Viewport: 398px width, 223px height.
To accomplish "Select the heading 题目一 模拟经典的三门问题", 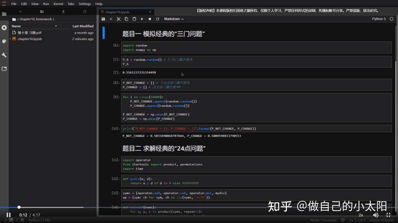I will pos(164,34).
